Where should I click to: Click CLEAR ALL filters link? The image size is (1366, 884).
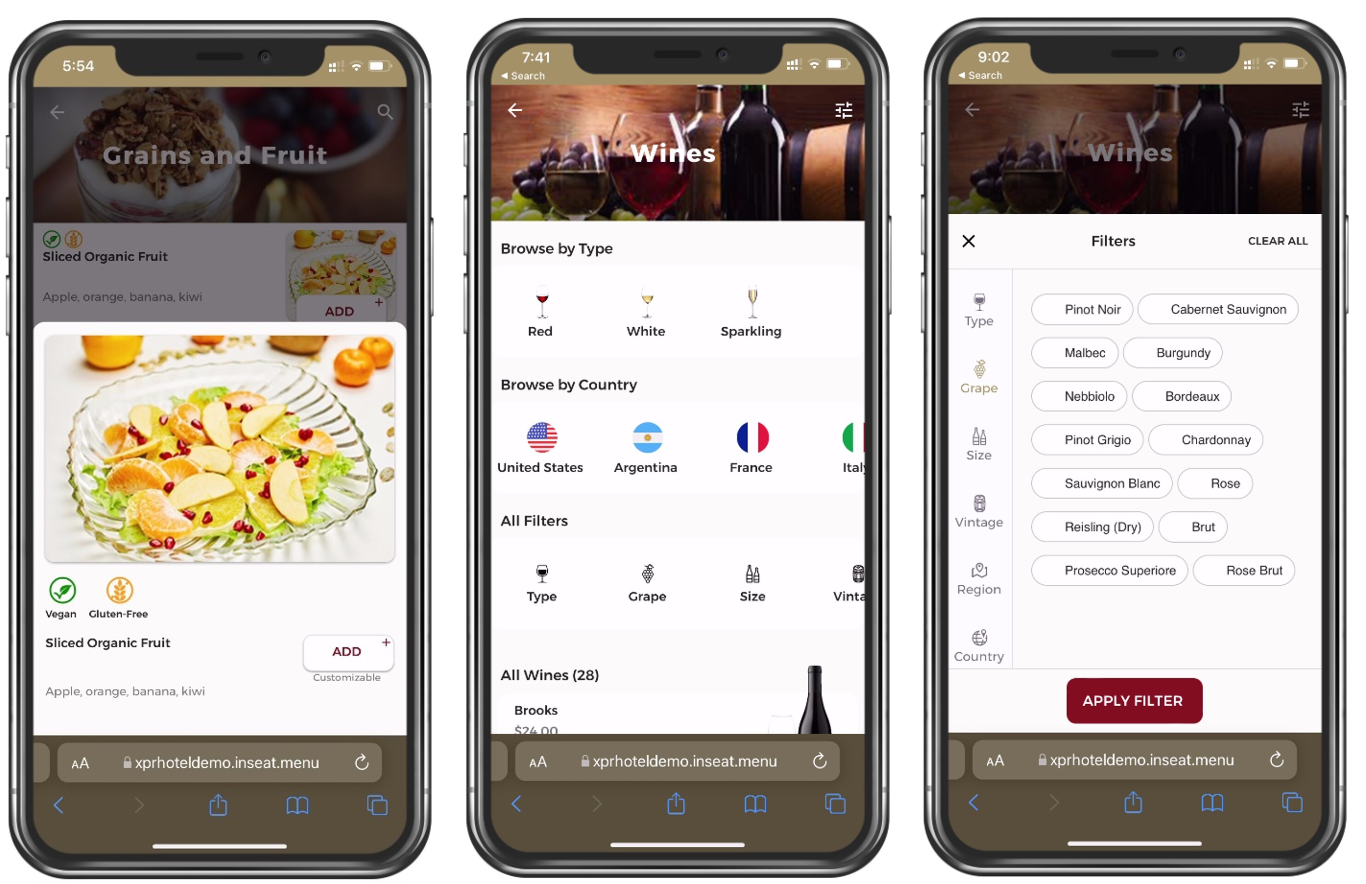click(x=1277, y=240)
